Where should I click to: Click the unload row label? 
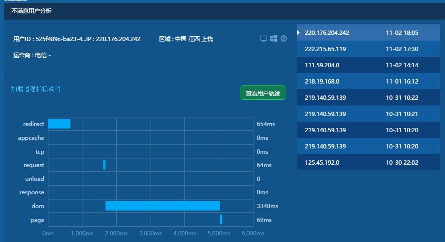pyautogui.click(x=35, y=179)
